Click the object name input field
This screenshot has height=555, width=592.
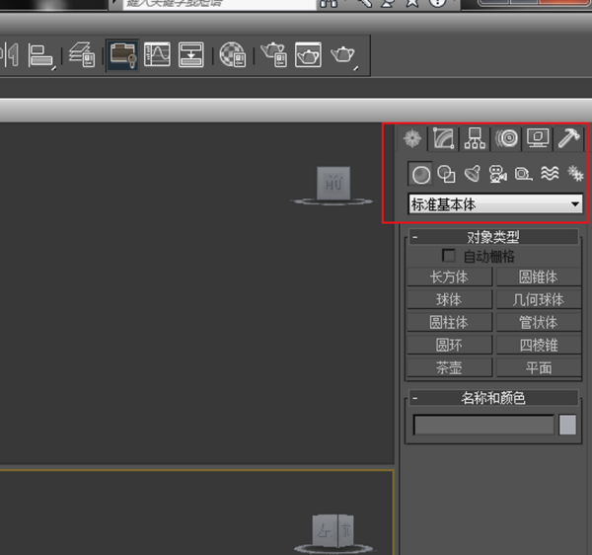tap(483, 426)
